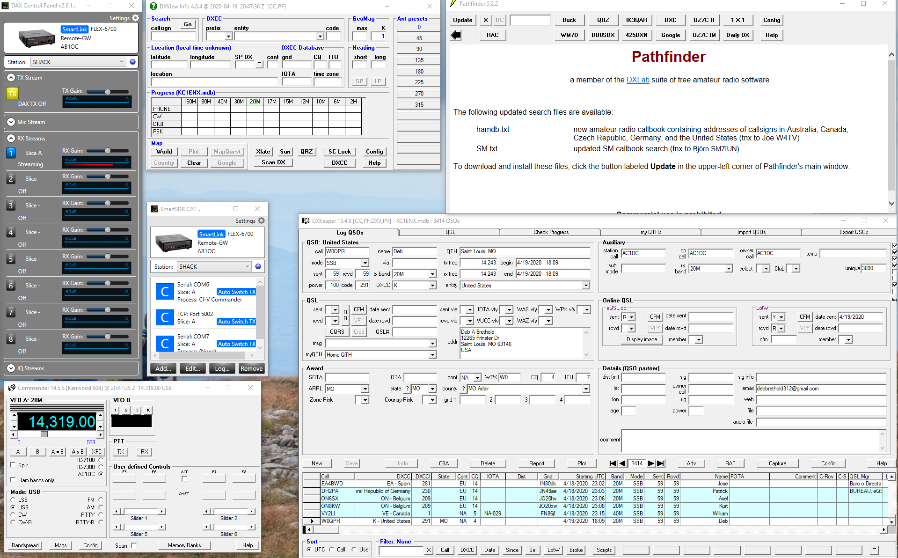Click the tilde button beside SP DX
This screenshot has width=898, height=558.
[259, 65]
